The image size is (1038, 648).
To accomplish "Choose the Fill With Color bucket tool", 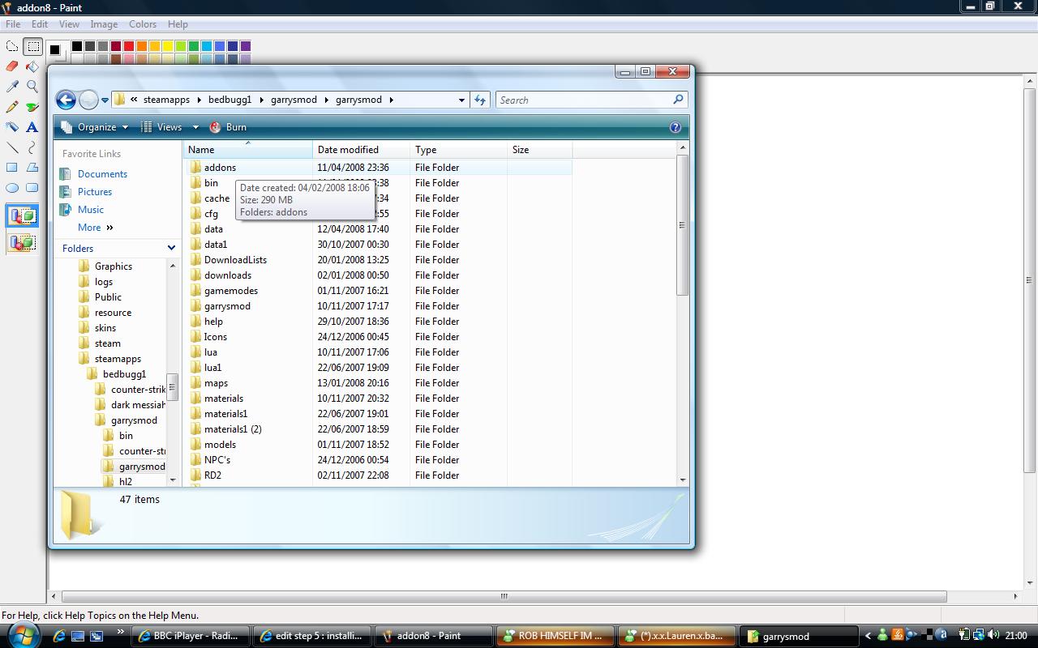I will (32, 66).
